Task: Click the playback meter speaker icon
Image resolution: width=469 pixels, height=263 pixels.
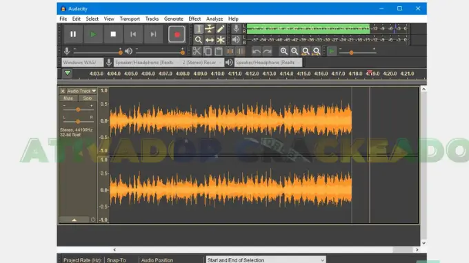Action: click(x=236, y=39)
